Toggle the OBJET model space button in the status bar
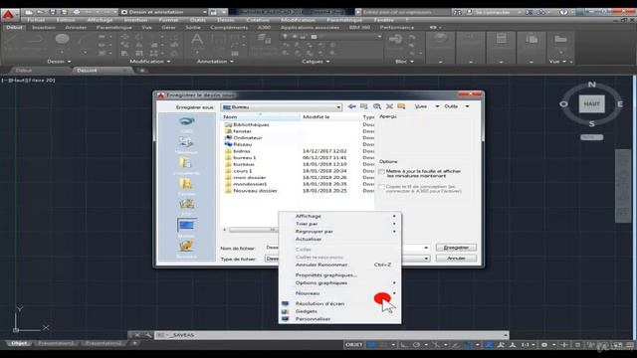The height and width of the screenshot is (358, 637). pos(353,345)
